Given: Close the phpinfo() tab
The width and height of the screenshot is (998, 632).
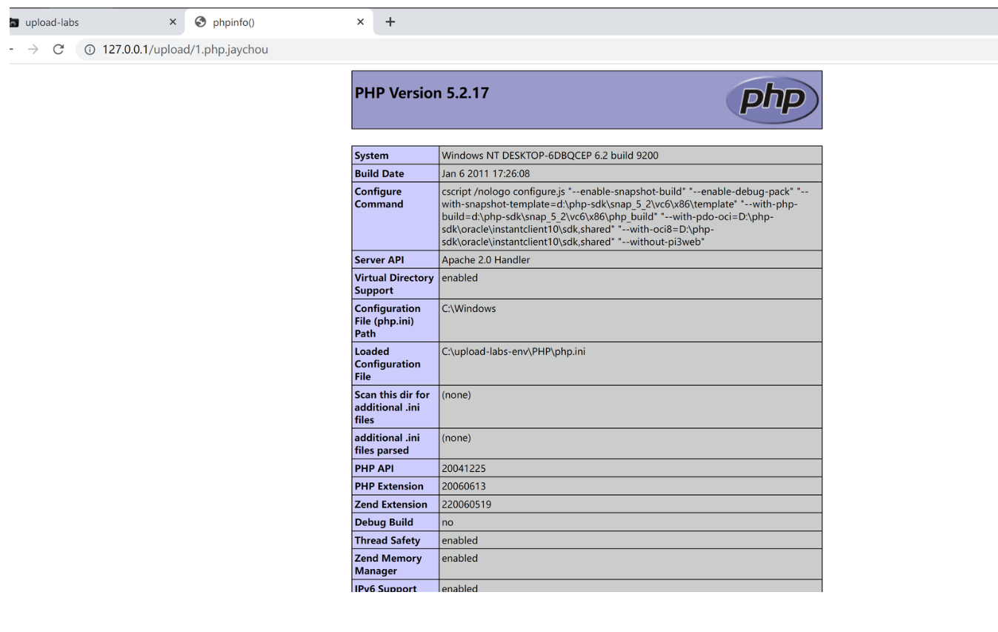Looking at the screenshot, I should tap(360, 22).
